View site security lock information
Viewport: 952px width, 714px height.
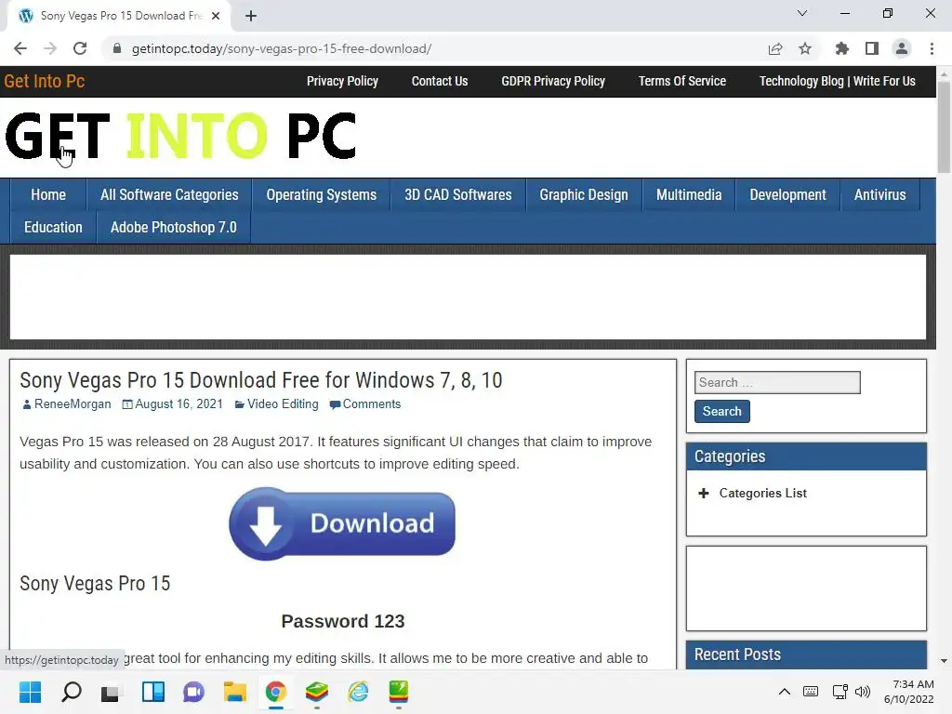(117, 48)
